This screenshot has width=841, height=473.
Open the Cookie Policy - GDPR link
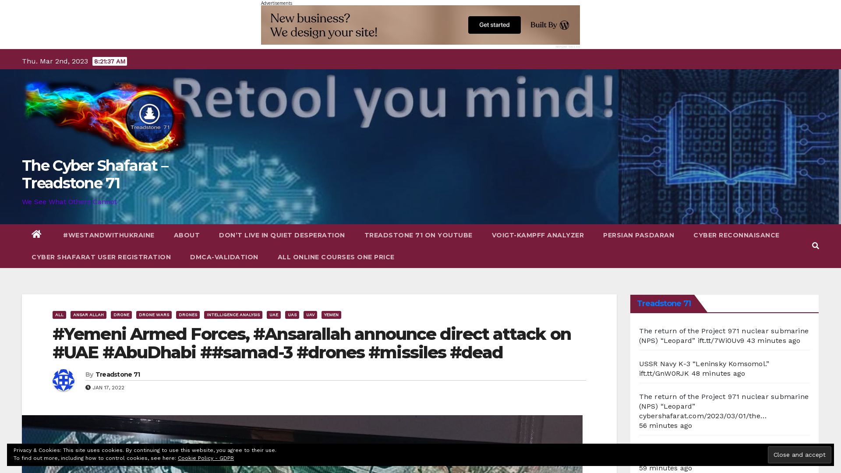click(x=206, y=458)
